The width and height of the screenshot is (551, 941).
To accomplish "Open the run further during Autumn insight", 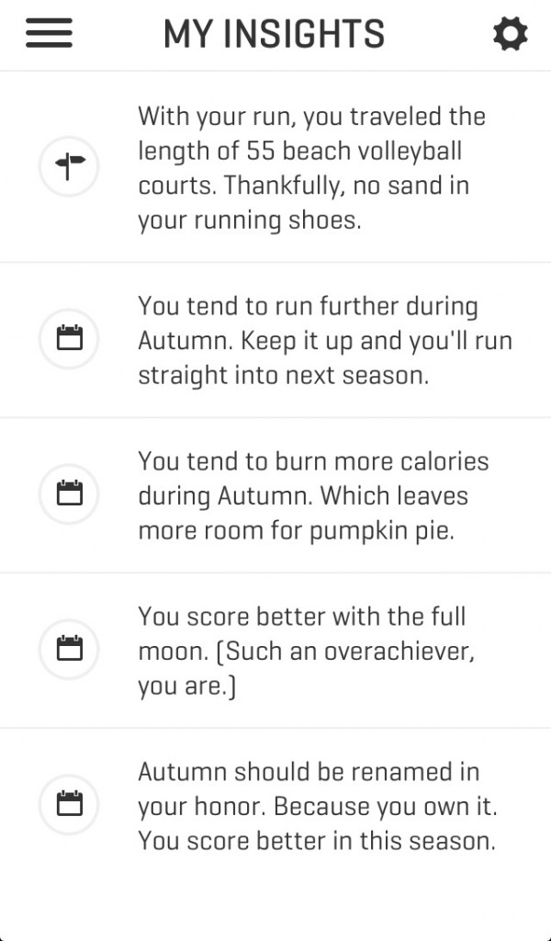I will (x=275, y=340).
